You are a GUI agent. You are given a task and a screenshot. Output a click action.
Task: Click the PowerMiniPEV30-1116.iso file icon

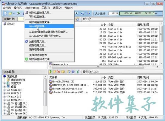click(x=51, y=89)
